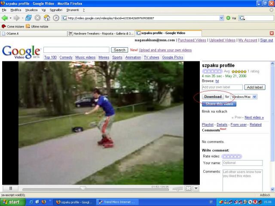Open the TV shows category

[152, 57]
